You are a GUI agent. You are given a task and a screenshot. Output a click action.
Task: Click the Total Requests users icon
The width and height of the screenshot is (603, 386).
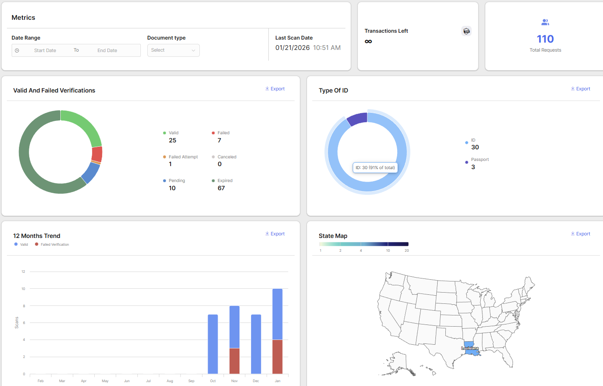(x=545, y=22)
